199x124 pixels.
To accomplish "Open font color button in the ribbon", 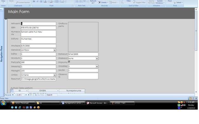I will tap(45, 1).
